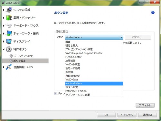Open the ズームボタン設定 tree item
The width and height of the screenshot is (161, 121).
[23, 56]
